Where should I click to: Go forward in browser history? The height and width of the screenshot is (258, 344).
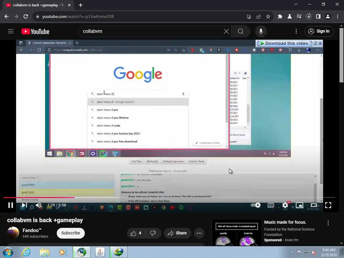(16, 16)
